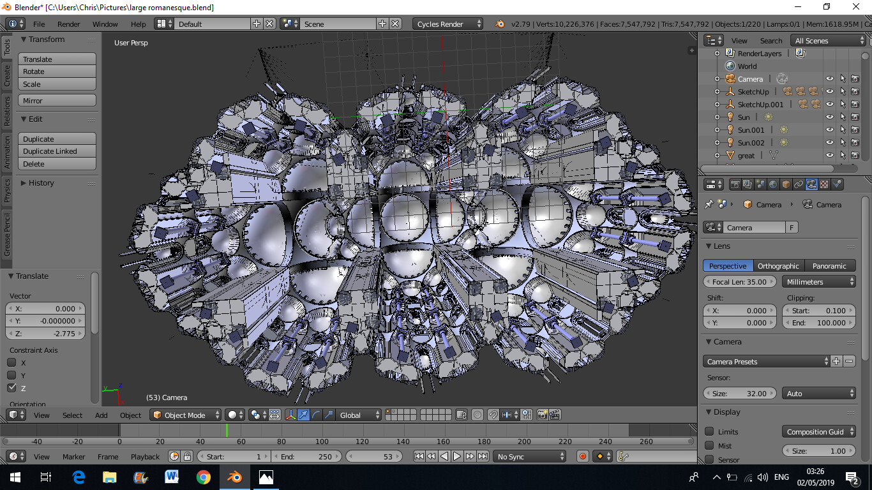Viewport: 872px width, 490px height.
Task: Hide the Camera object via eye icon
Action: (x=830, y=79)
